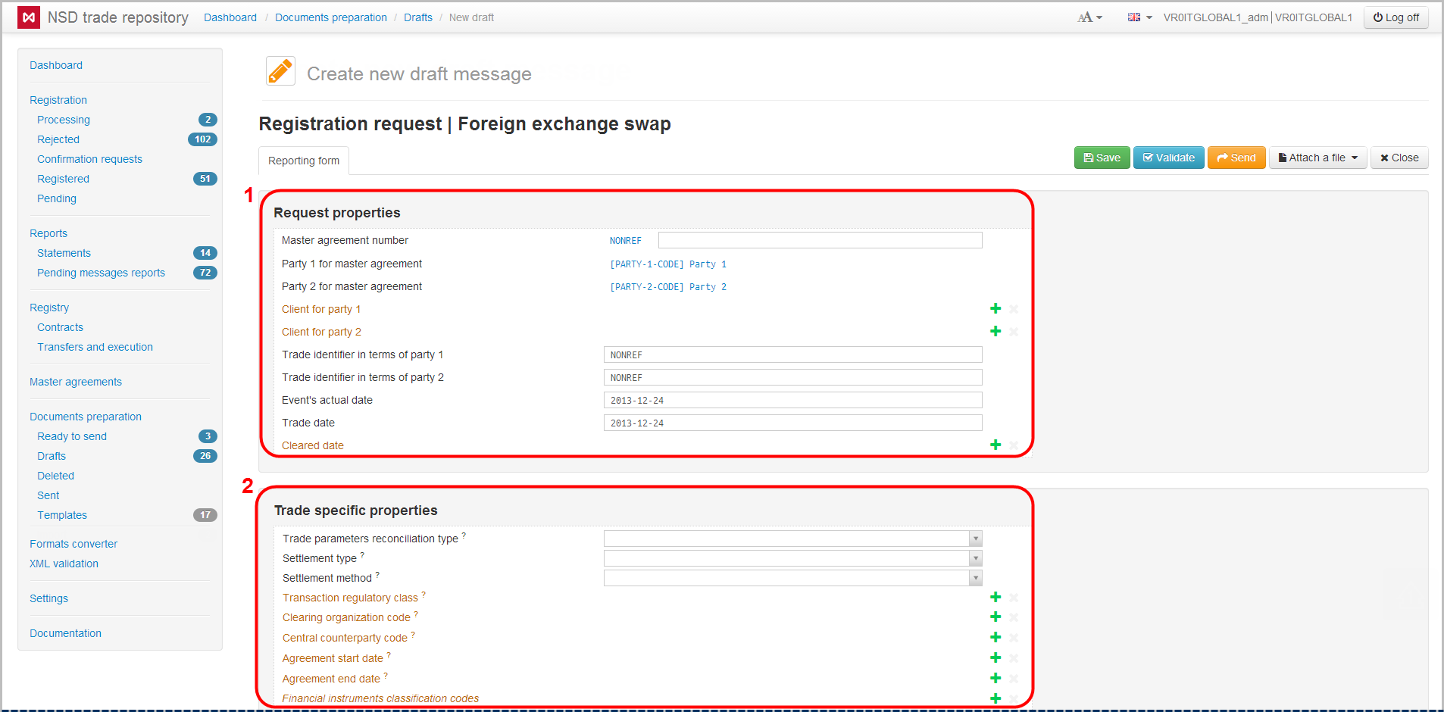Open Rejected registrations in the sidebar

[x=58, y=139]
